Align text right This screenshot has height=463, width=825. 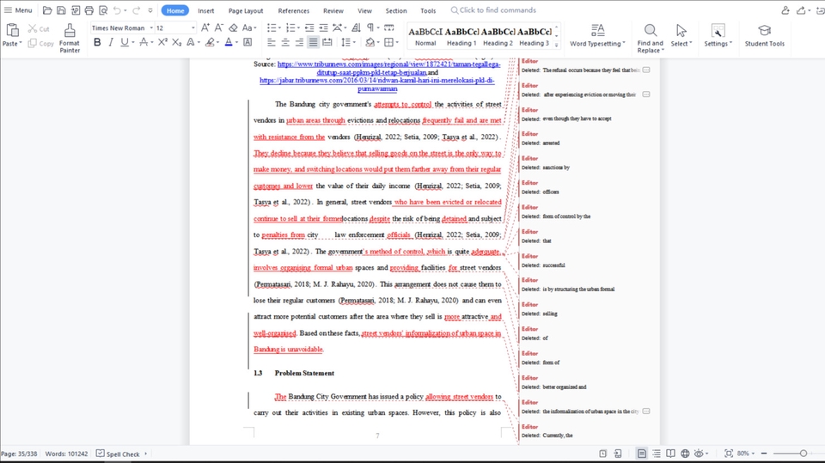click(x=299, y=42)
